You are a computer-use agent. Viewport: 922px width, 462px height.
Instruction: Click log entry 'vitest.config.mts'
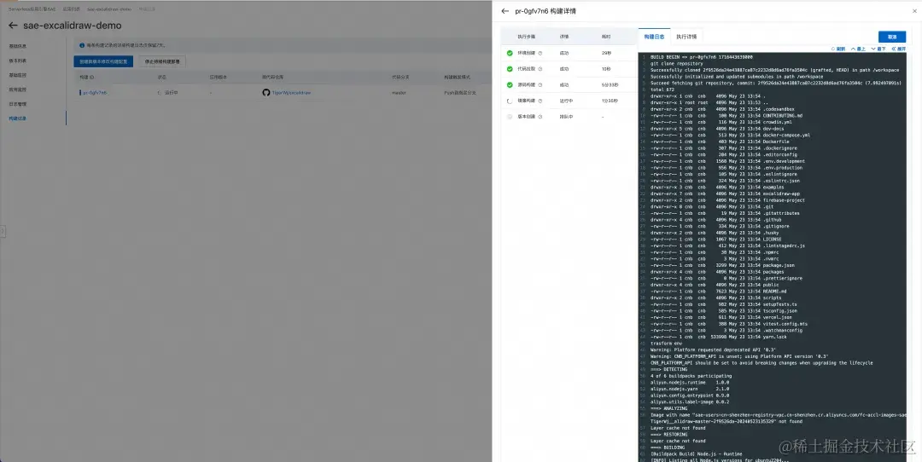click(785, 323)
